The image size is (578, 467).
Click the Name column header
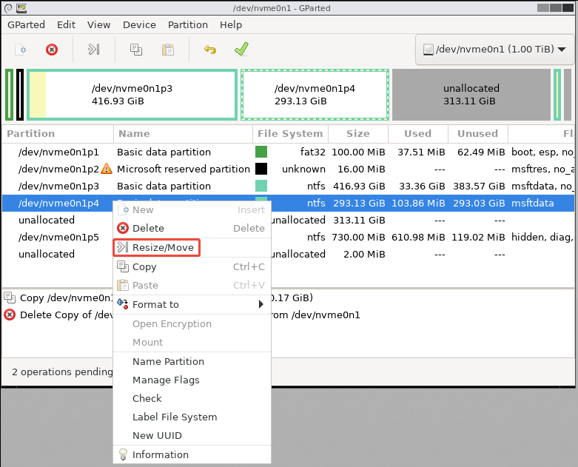click(x=184, y=133)
